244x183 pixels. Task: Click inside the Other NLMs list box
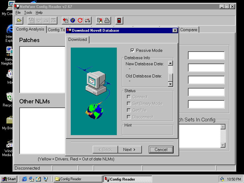pyautogui.click(x=42, y=131)
